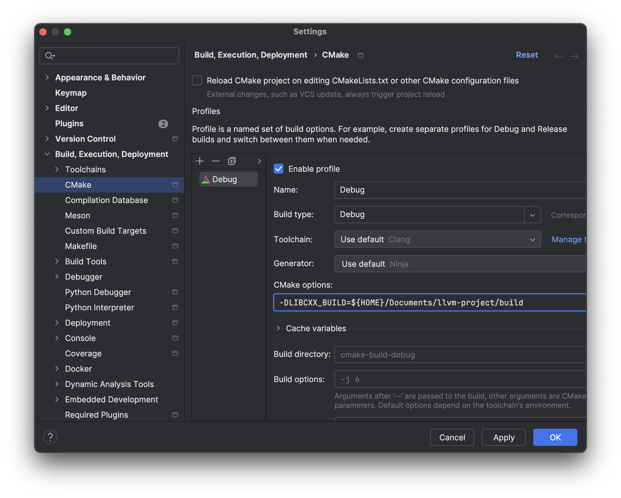Add a new CMake profile with plus icon
This screenshot has width=621, height=498.
pyautogui.click(x=200, y=161)
